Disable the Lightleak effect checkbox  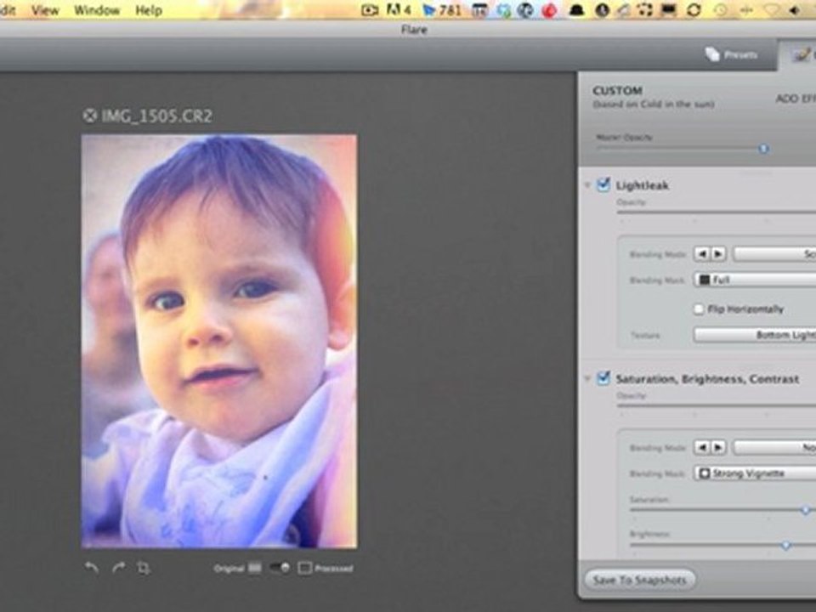pyautogui.click(x=603, y=184)
